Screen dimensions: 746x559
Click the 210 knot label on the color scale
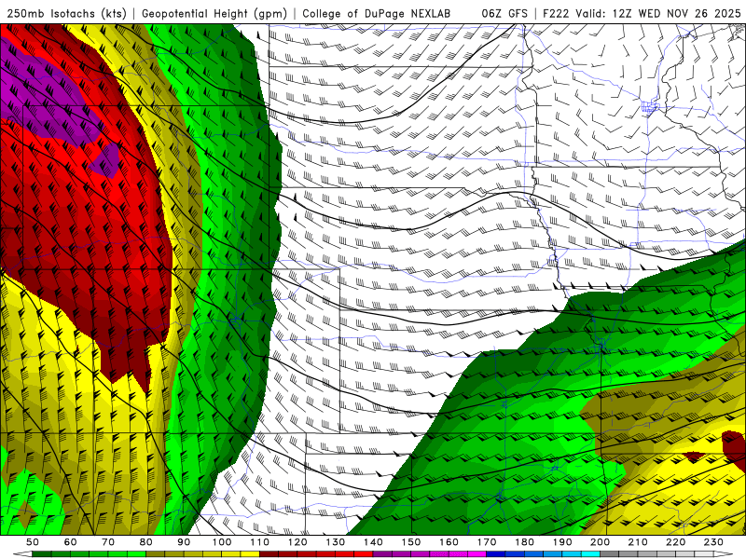[x=638, y=542]
